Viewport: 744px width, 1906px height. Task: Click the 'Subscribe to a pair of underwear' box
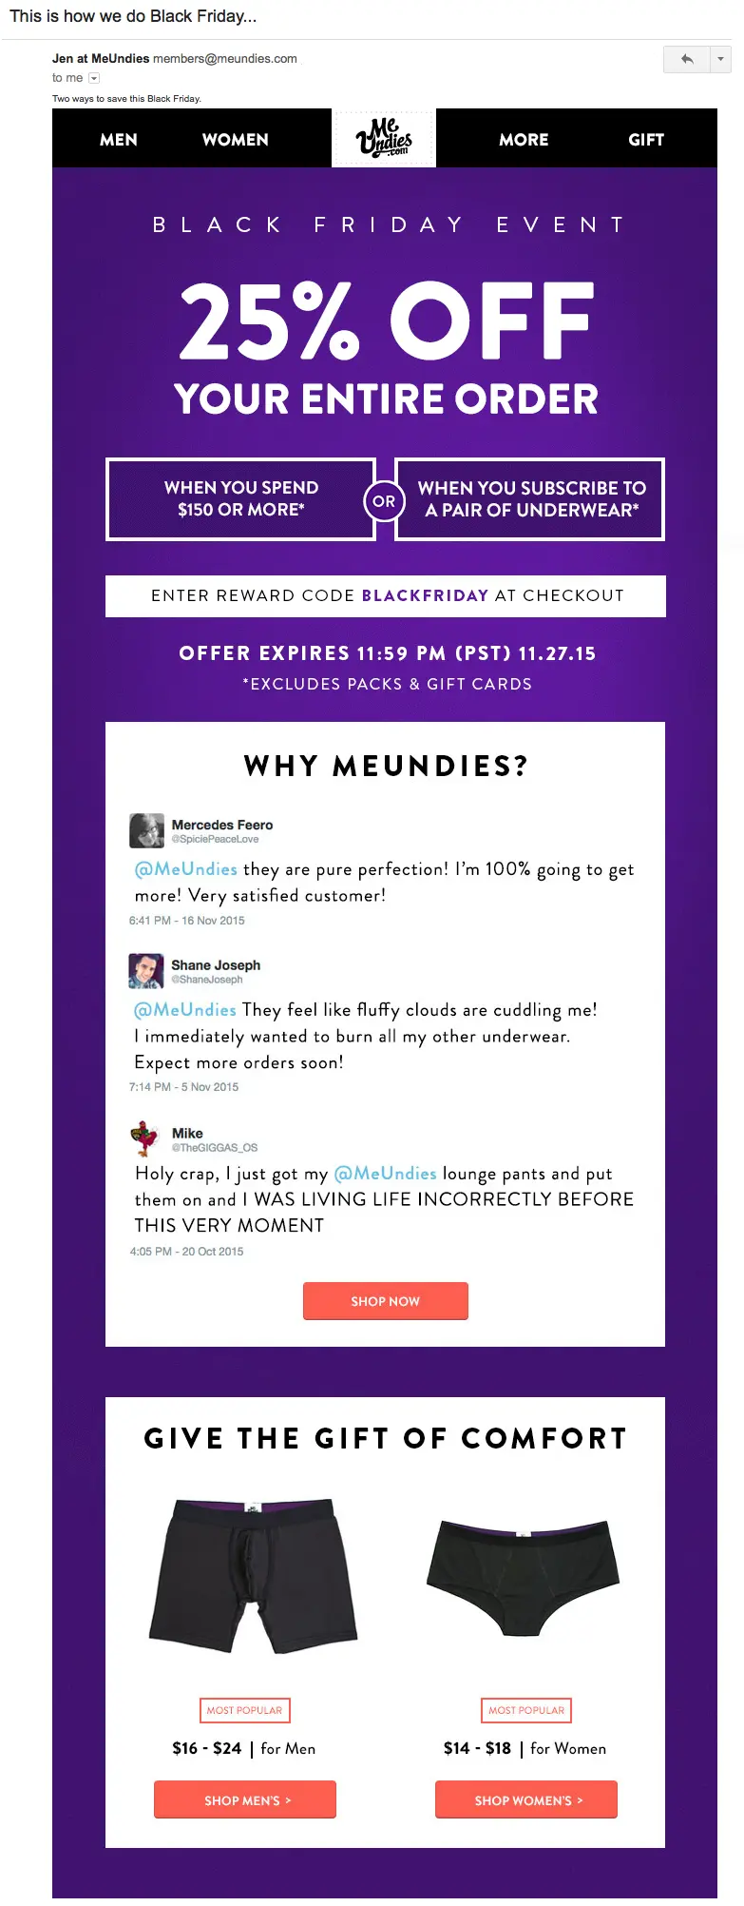click(530, 499)
